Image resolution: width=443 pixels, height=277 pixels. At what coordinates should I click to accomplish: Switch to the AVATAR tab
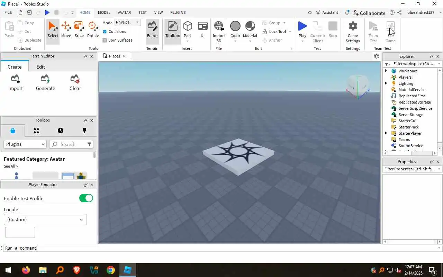pos(124,12)
